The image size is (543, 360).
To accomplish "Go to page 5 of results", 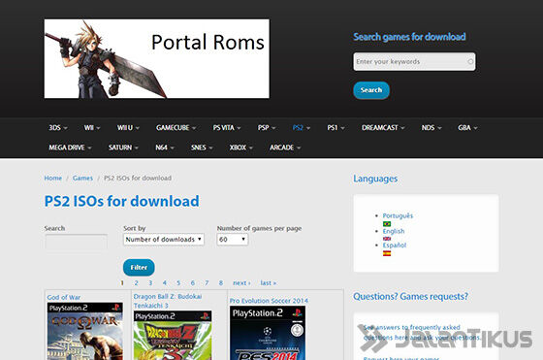I will coord(178,283).
